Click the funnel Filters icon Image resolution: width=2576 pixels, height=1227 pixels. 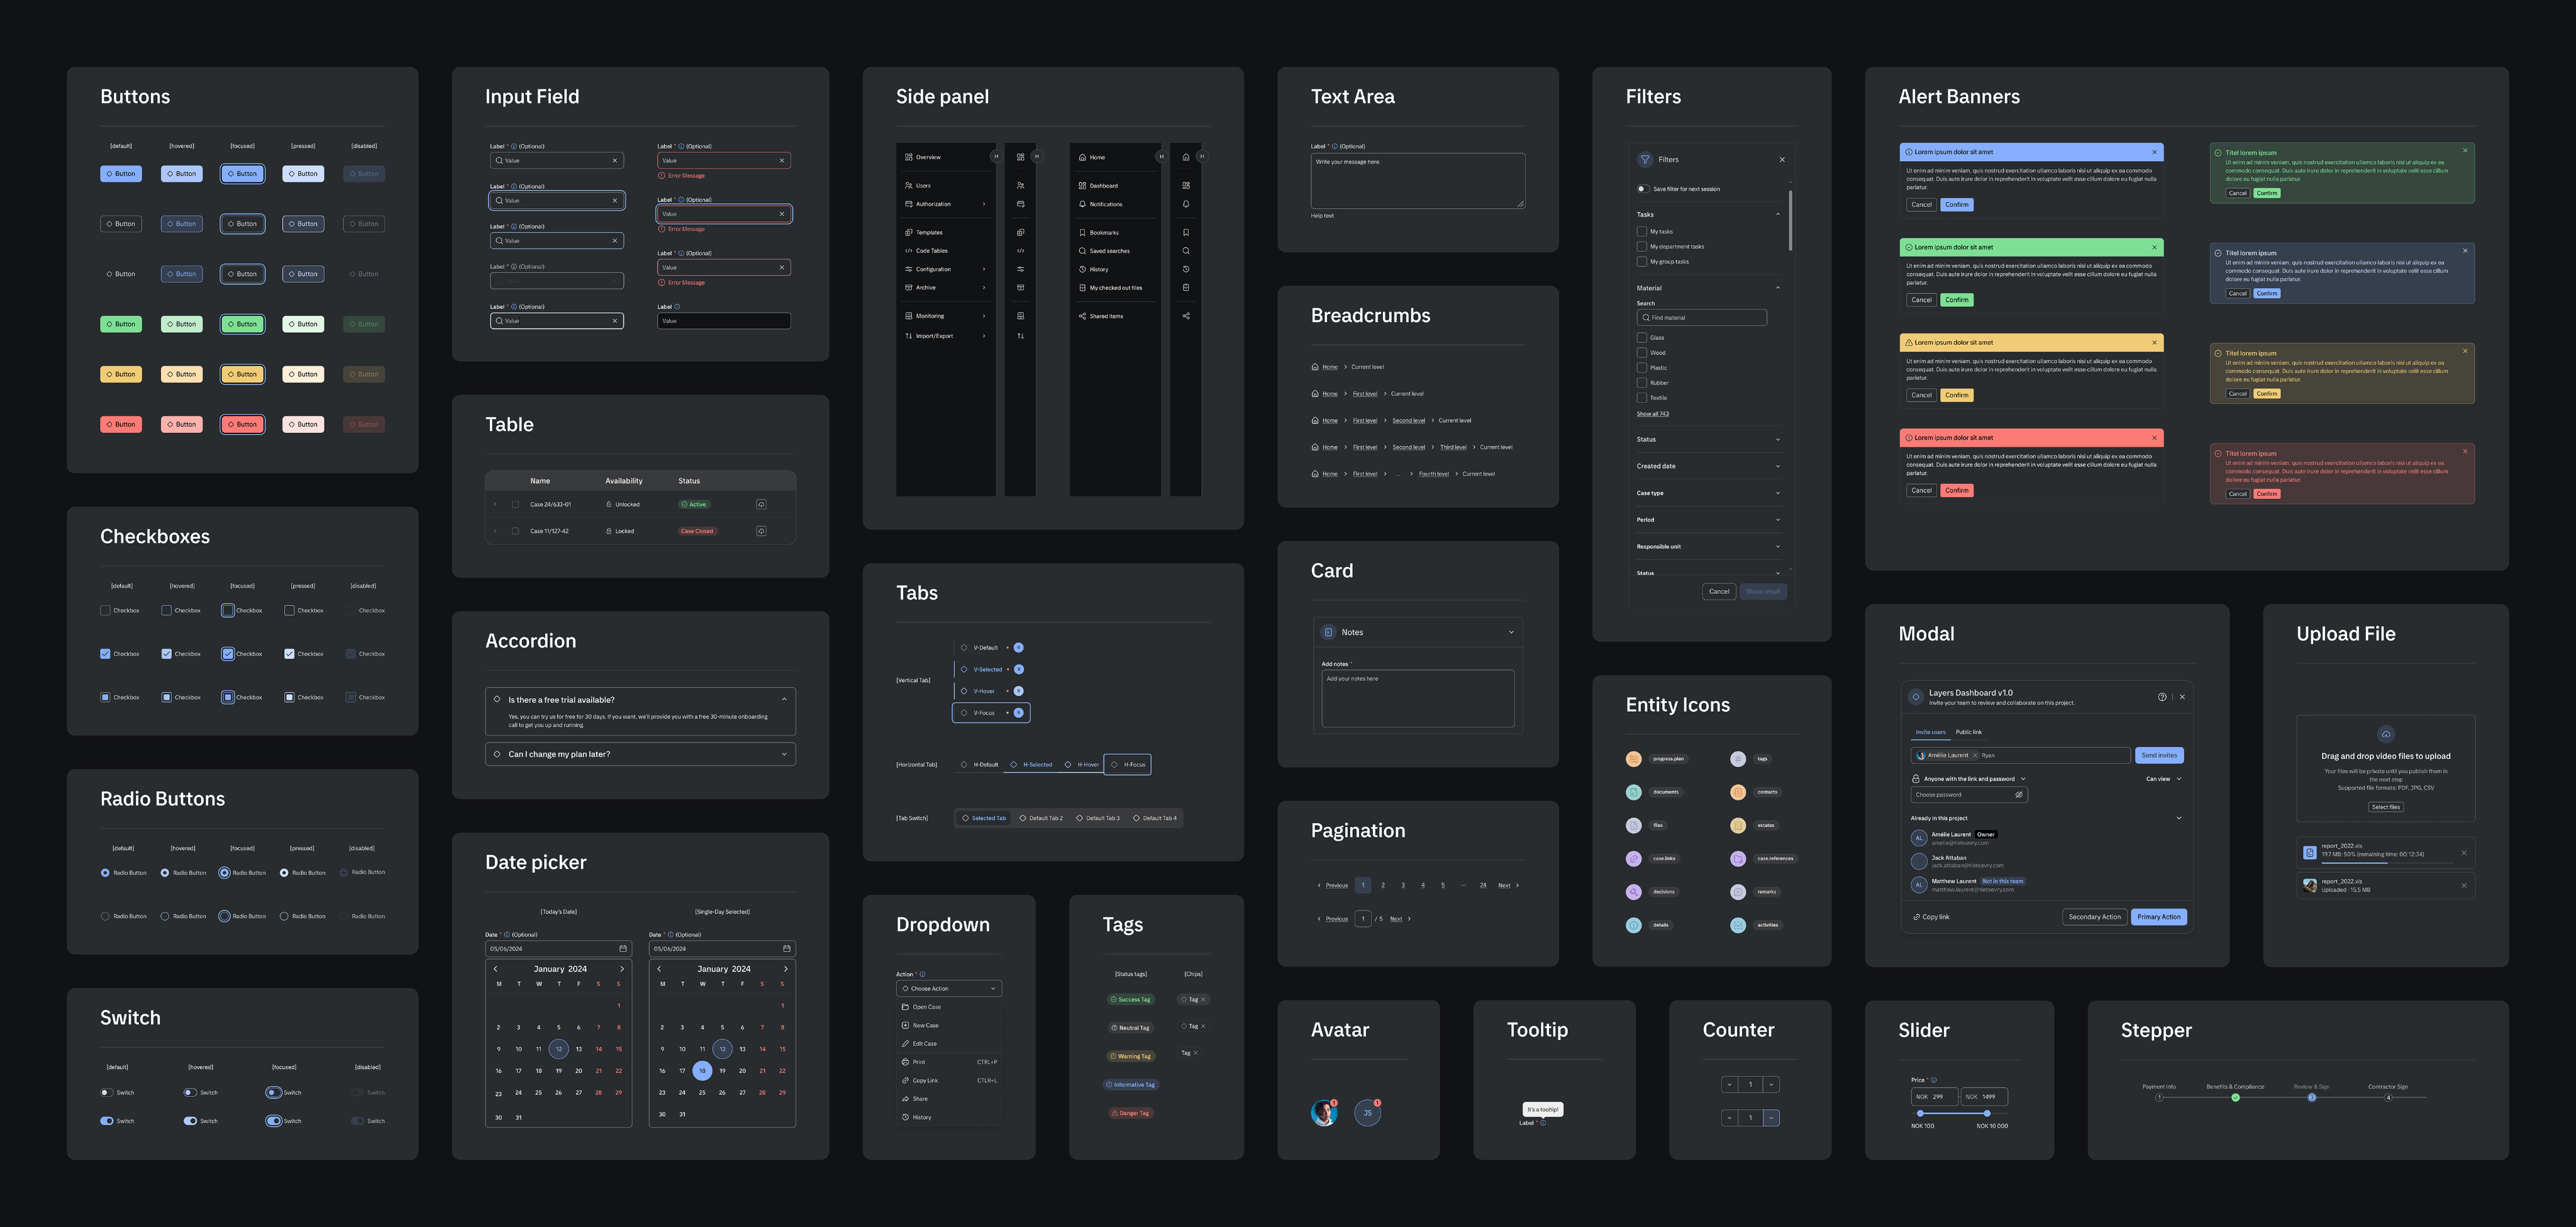pos(1645,159)
